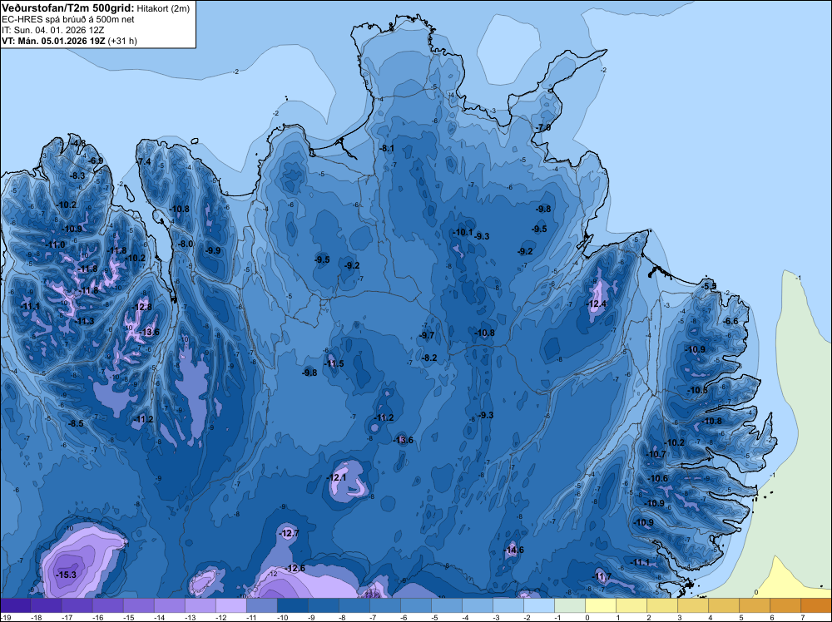The width and height of the screenshot is (832, 622).
Task: Click the title text Veðurstofan/T2m 500grid
Action: (68, 8)
